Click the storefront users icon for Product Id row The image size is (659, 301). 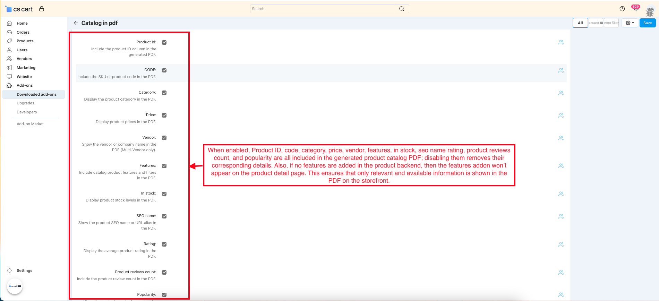561,42
